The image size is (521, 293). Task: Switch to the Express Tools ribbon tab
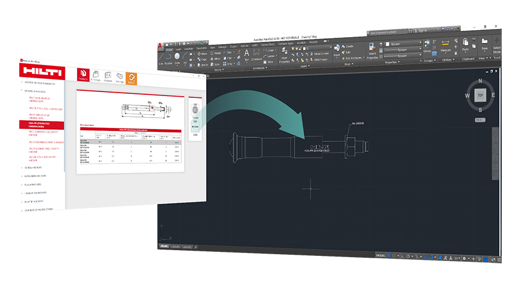pos(267,45)
